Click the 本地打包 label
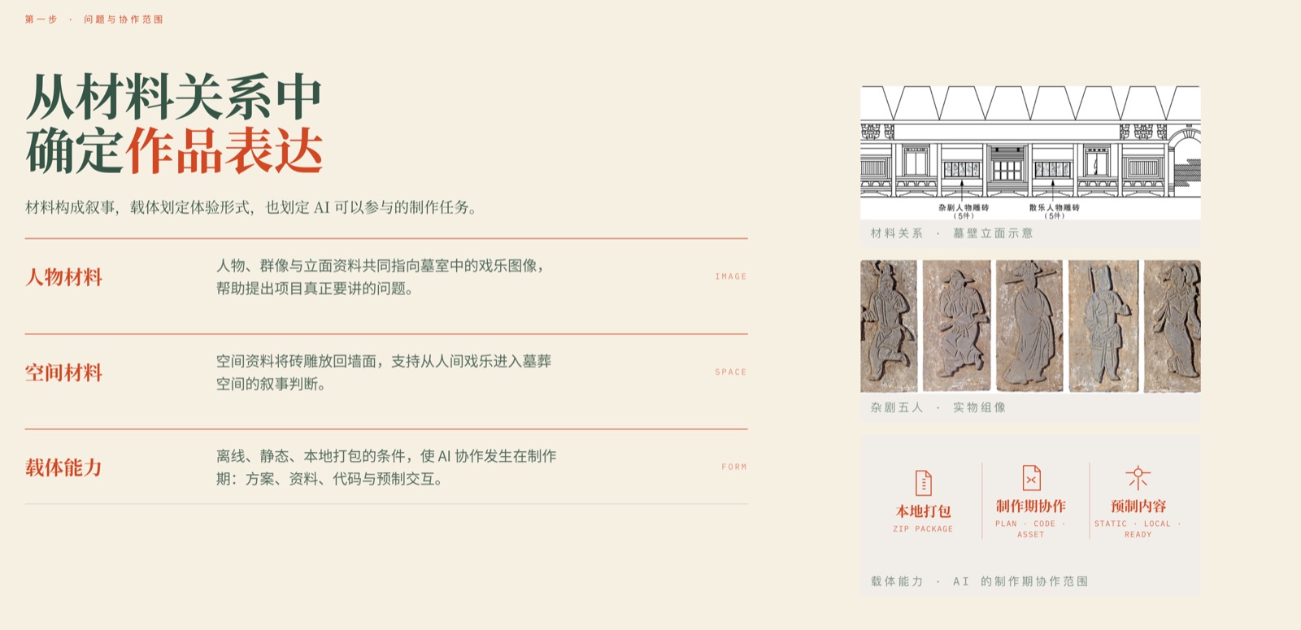1301x630 pixels. [x=923, y=511]
